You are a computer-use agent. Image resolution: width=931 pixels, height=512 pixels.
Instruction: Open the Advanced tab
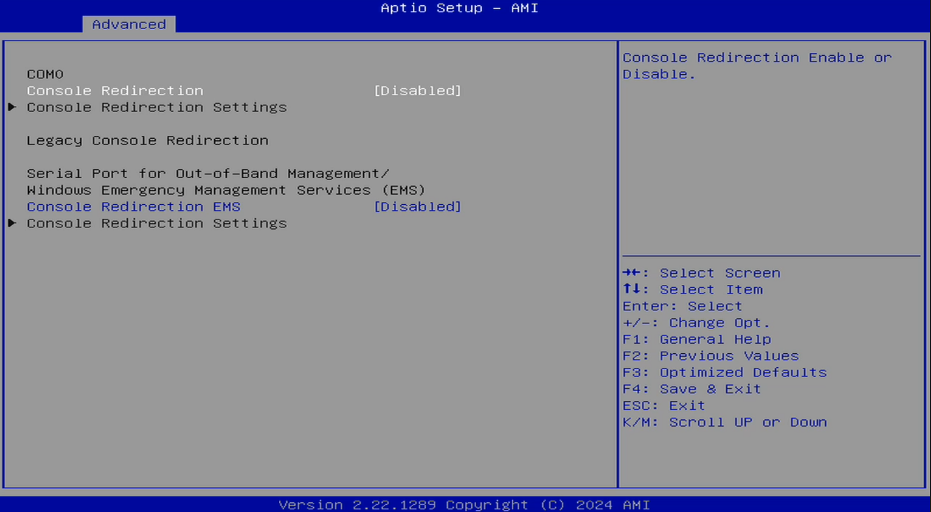[129, 24]
